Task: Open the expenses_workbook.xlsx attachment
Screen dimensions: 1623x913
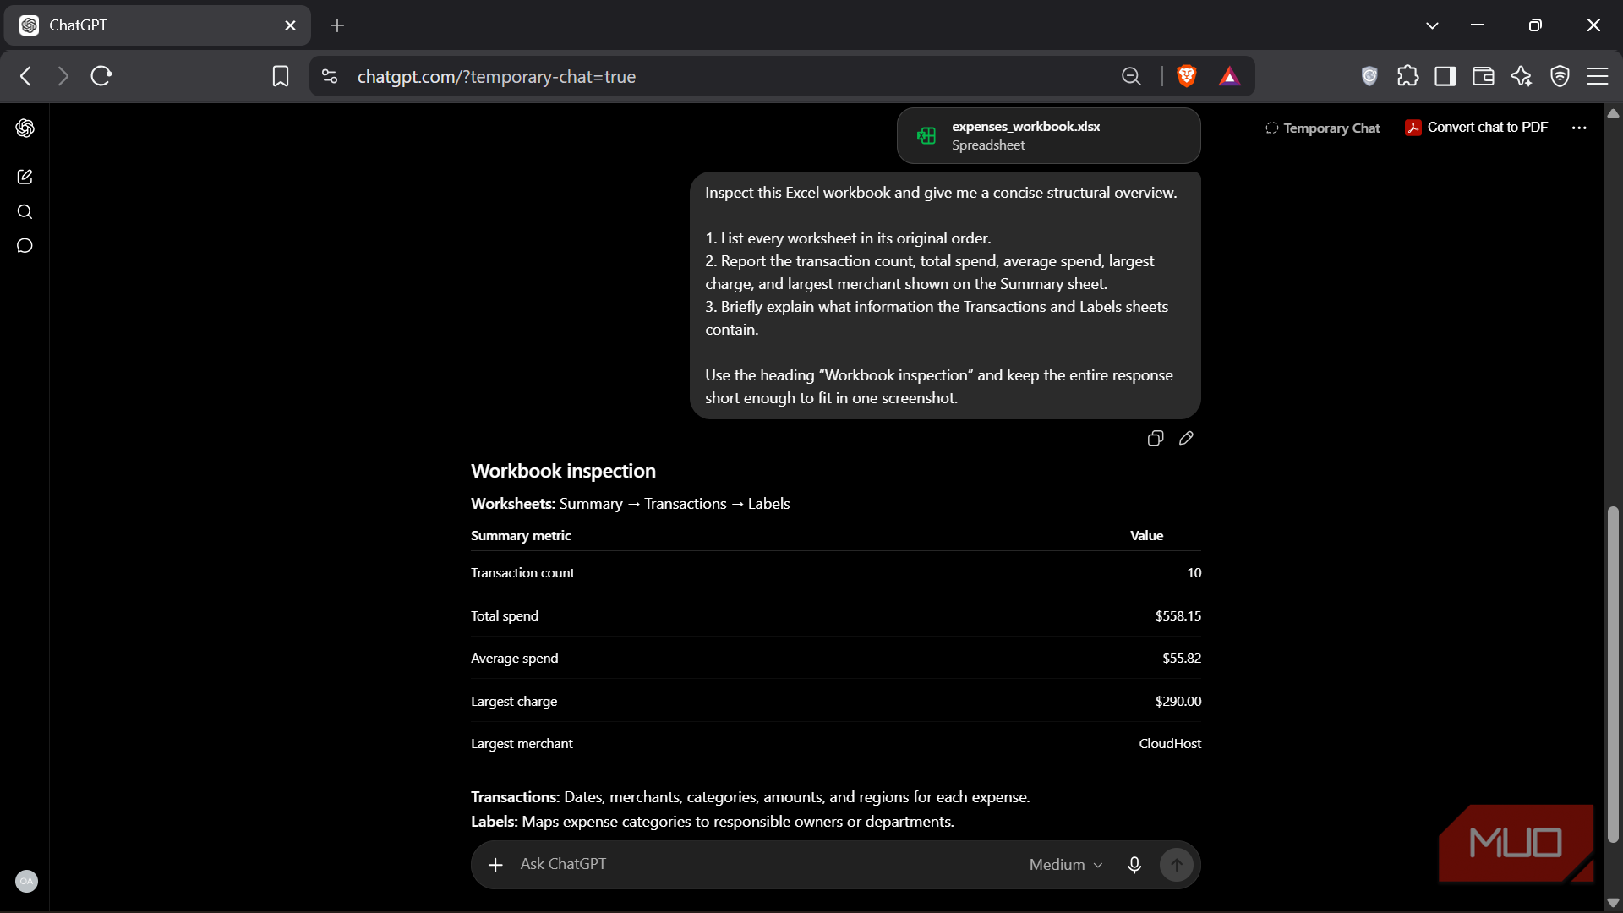Action: pyautogui.click(x=1048, y=135)
